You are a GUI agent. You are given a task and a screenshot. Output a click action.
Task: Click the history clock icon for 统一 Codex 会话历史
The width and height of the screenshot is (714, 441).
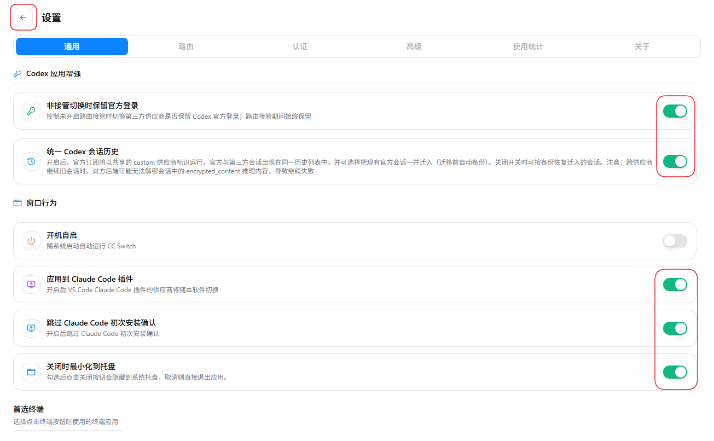[31, 161]
